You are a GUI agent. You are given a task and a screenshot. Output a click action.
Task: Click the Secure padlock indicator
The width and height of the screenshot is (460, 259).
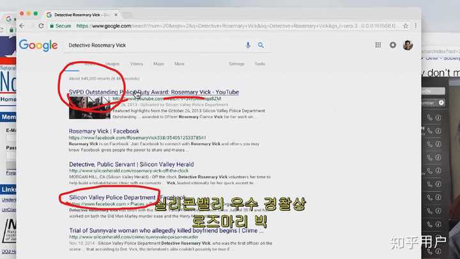61,26
